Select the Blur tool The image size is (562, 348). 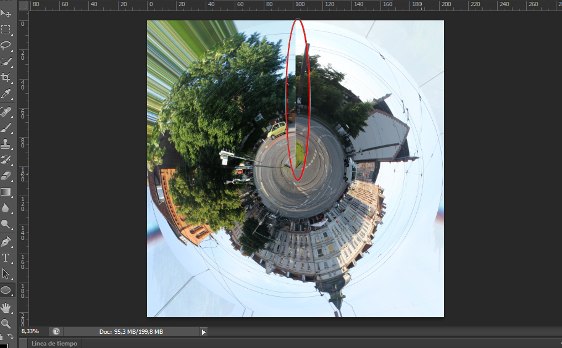6,208
